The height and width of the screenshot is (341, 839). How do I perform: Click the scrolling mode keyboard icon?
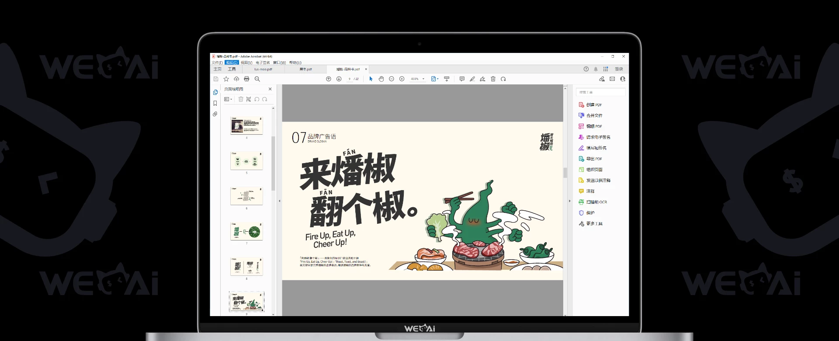point(447,79)
